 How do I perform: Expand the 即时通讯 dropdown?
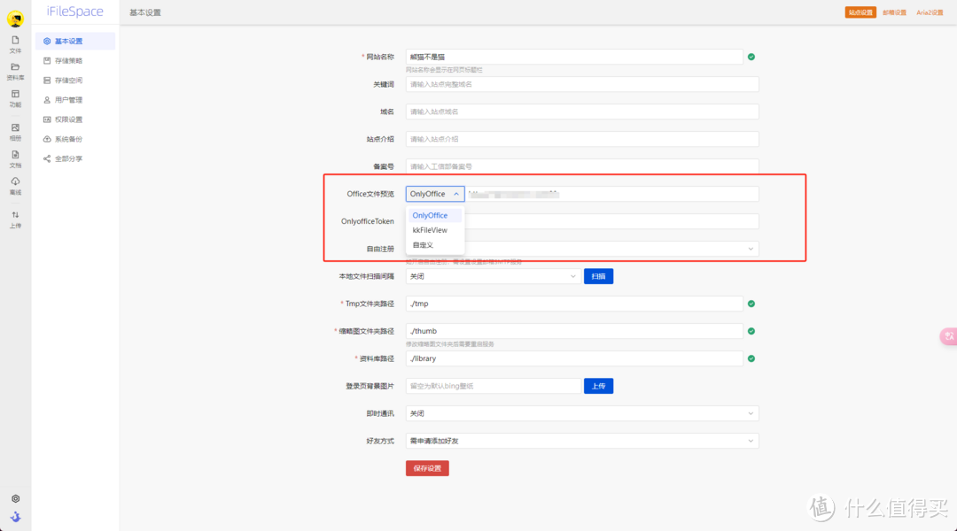pyautogui.click(x=581, y=413)
